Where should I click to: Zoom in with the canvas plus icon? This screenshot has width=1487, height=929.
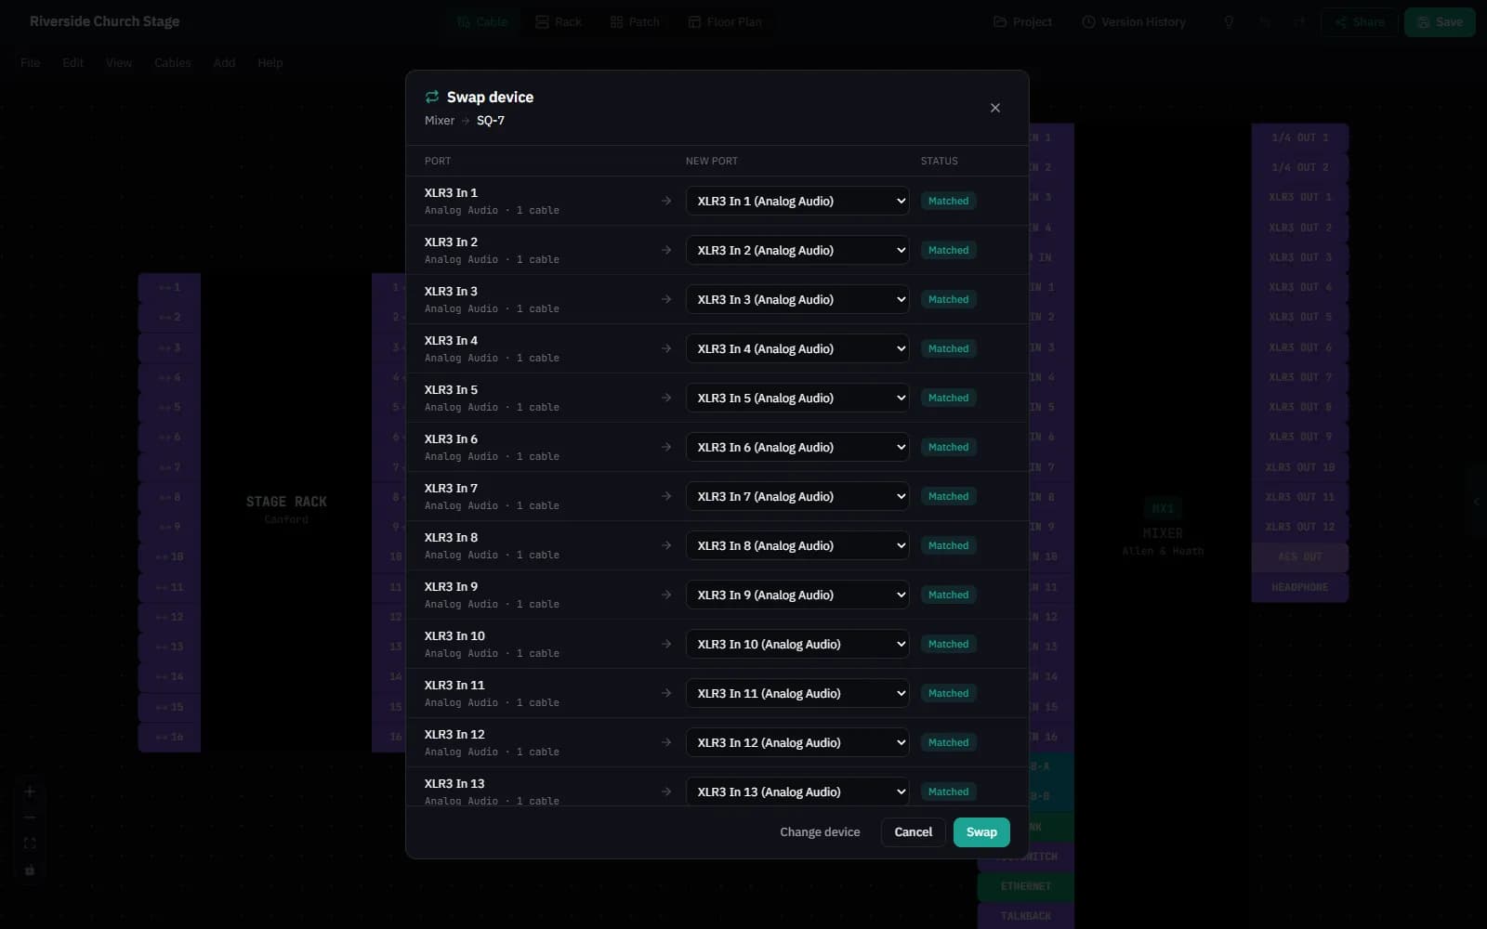pos(30,792)
